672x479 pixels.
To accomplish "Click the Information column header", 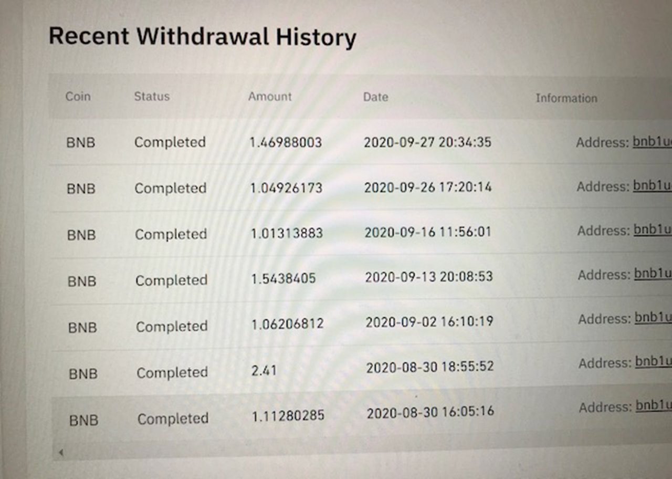I will 566,98.
